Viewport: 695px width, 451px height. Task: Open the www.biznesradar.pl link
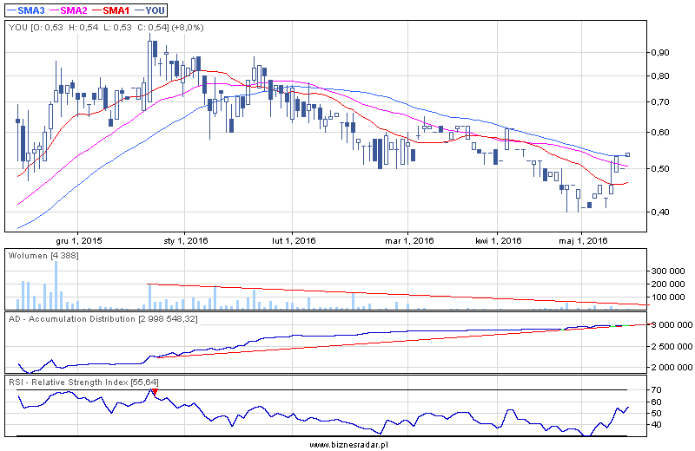pyautogui.click(x=347, y=444)
